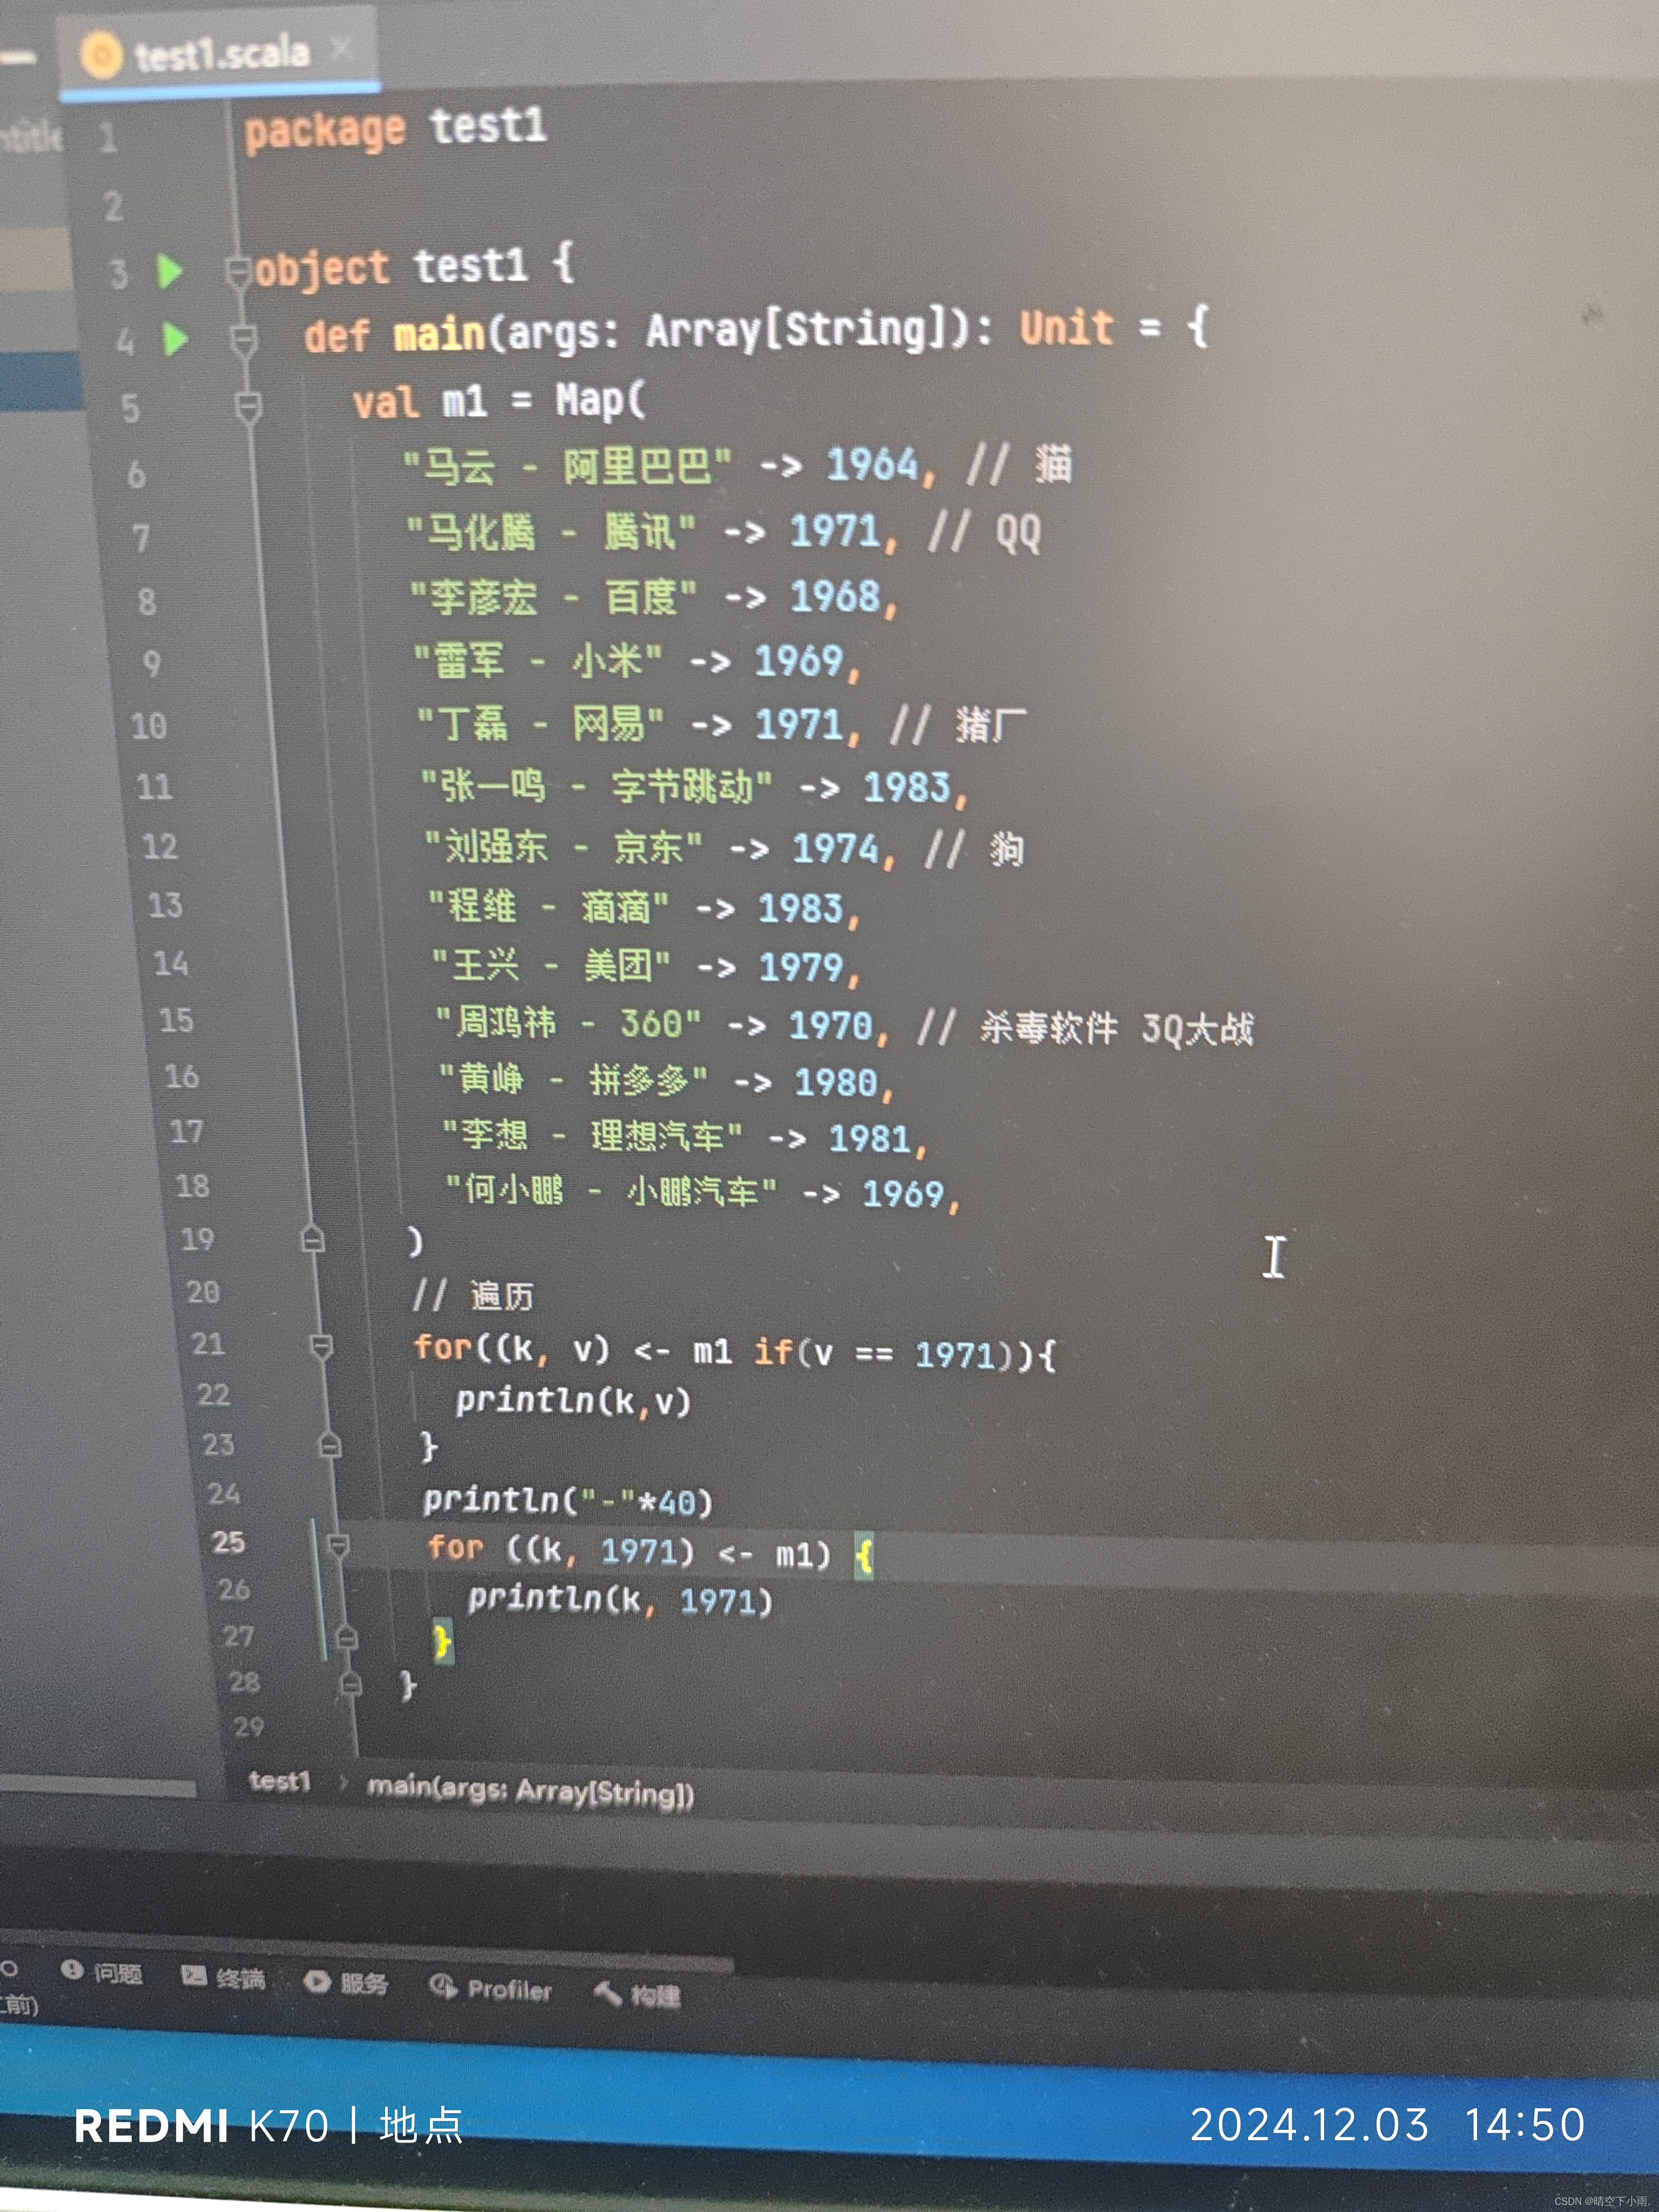Screen dimensions: 1659x2212
Task: Fold the first for loop block
Action: click(x=321, y=1346)
